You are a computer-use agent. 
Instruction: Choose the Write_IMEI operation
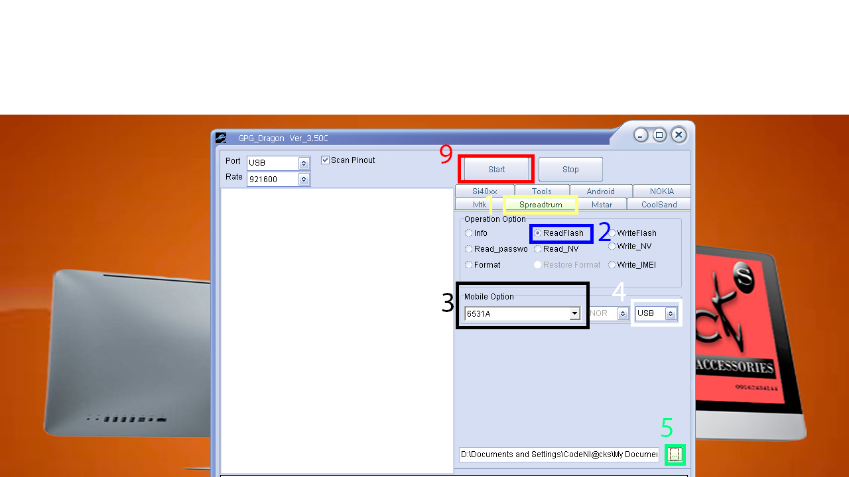tap(612, 265)
